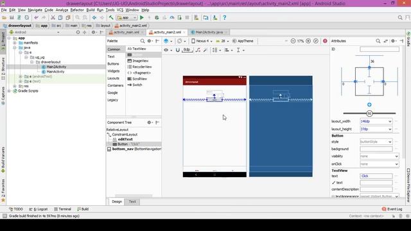Expand the Gradle Scripts node
Viewport: 411px width, 231px height.
click(9, 91)
